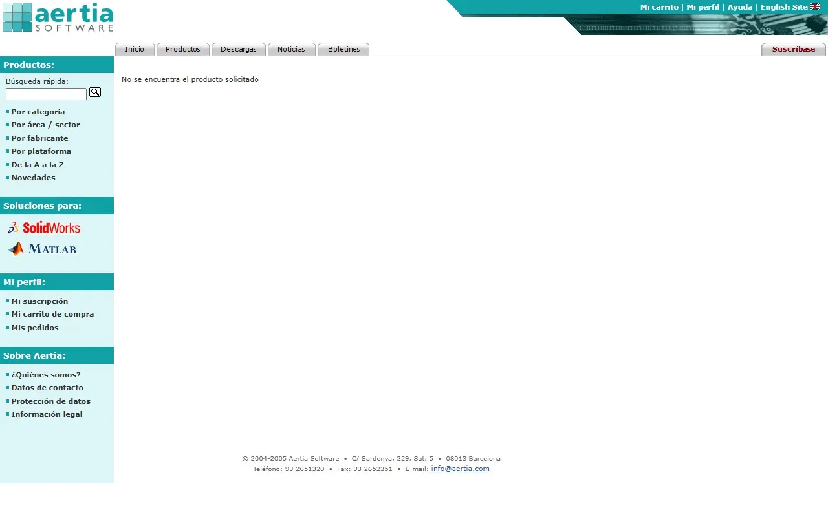Open Mi carrito in top bar

659,7
